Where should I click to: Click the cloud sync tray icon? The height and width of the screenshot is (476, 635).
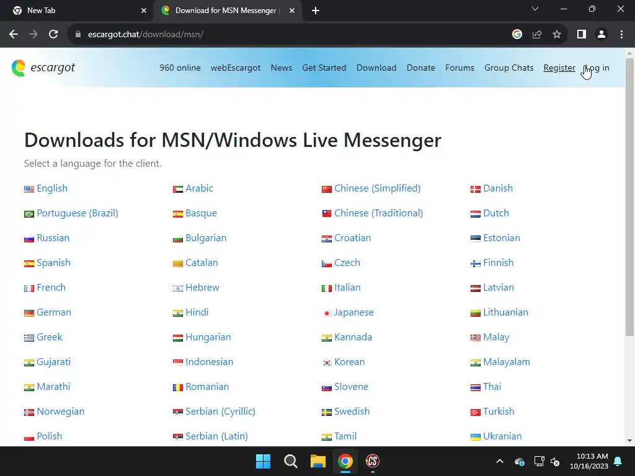[520, 461]
